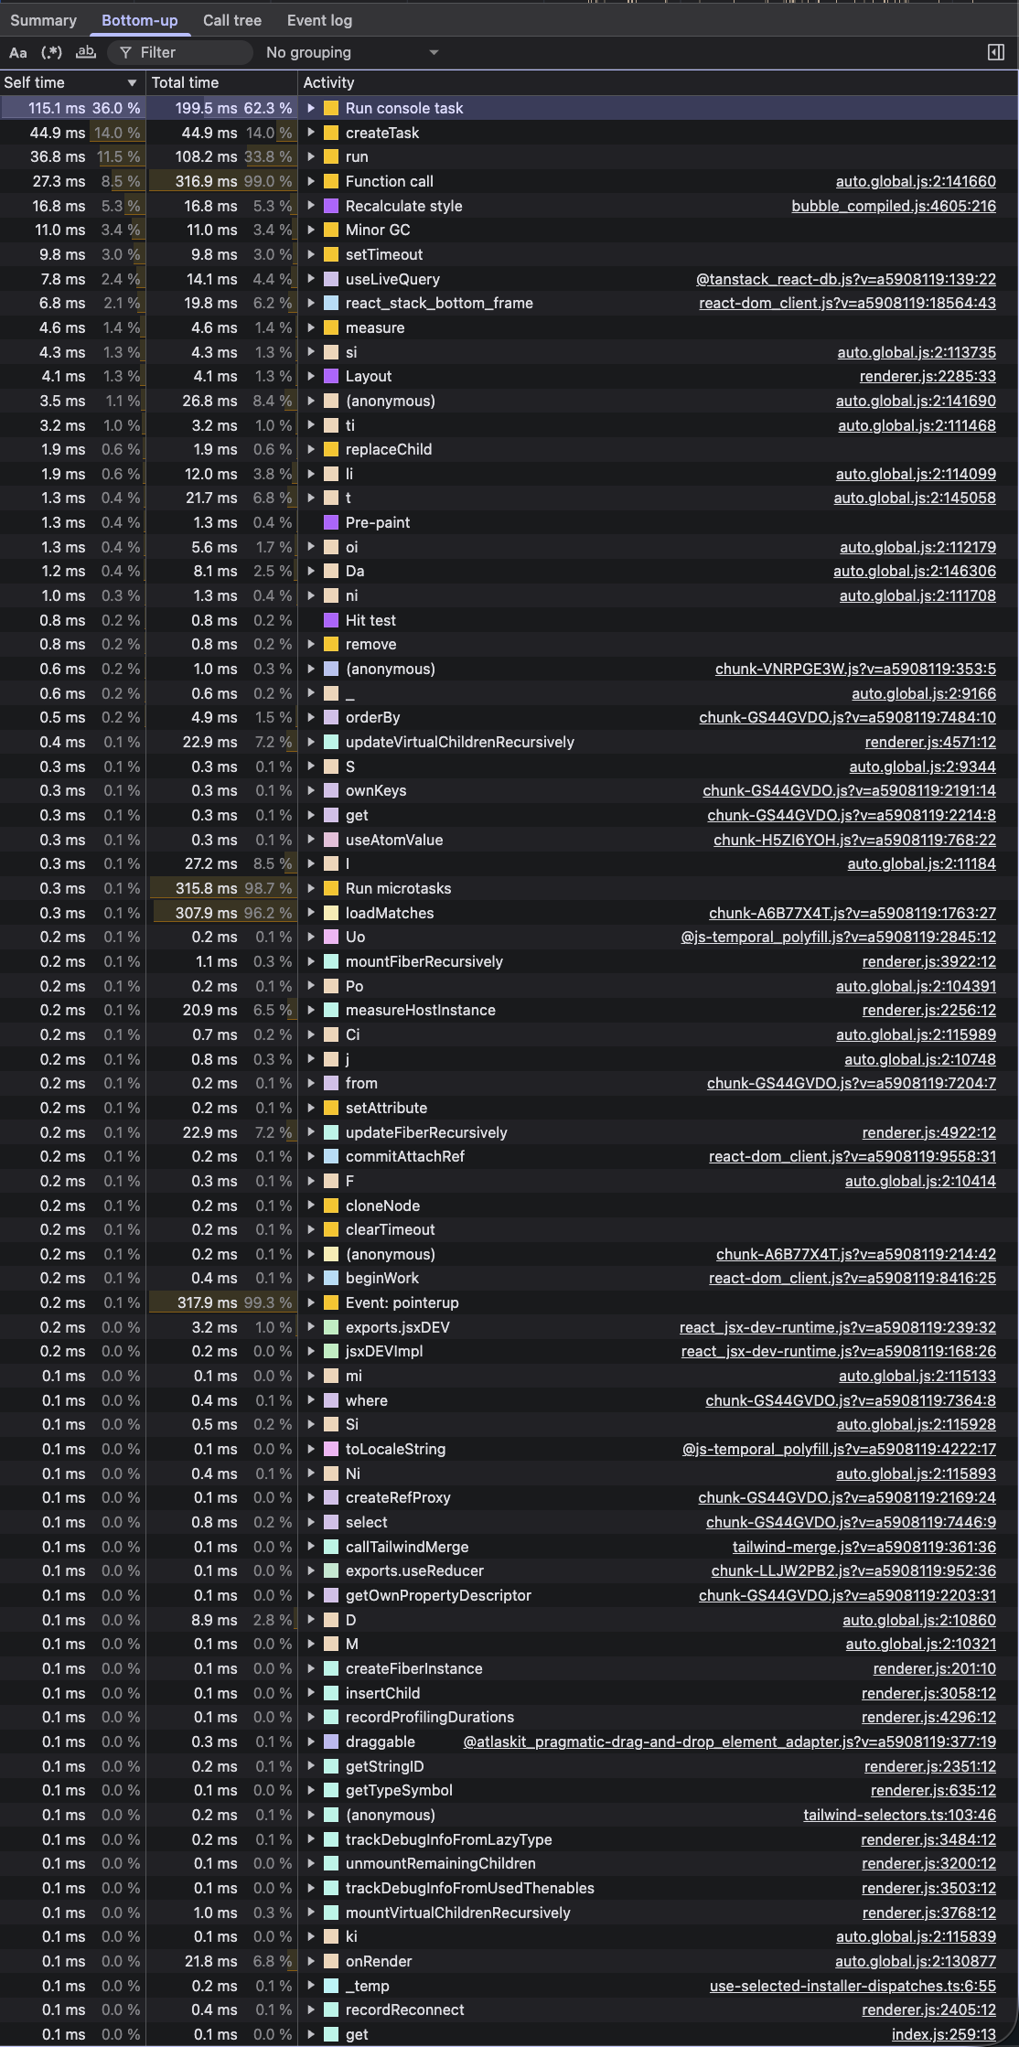This screenshot has width=1019, height=2047.
Task: Click into the Filter text field
Action: point(188,53)
